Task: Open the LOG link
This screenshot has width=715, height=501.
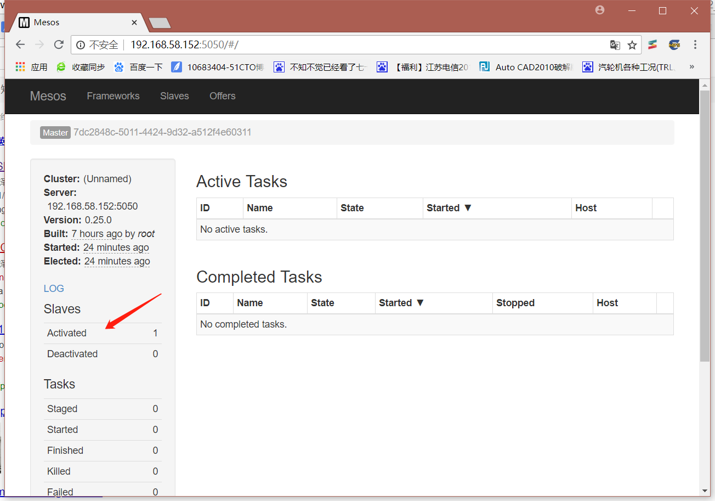Action: pos(54,289)
